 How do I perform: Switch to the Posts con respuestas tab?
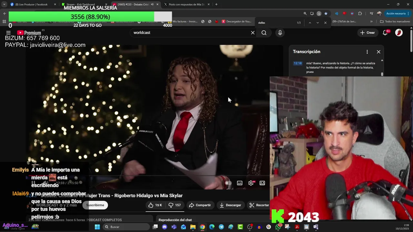pyautogui.click(x=186, y=5)
